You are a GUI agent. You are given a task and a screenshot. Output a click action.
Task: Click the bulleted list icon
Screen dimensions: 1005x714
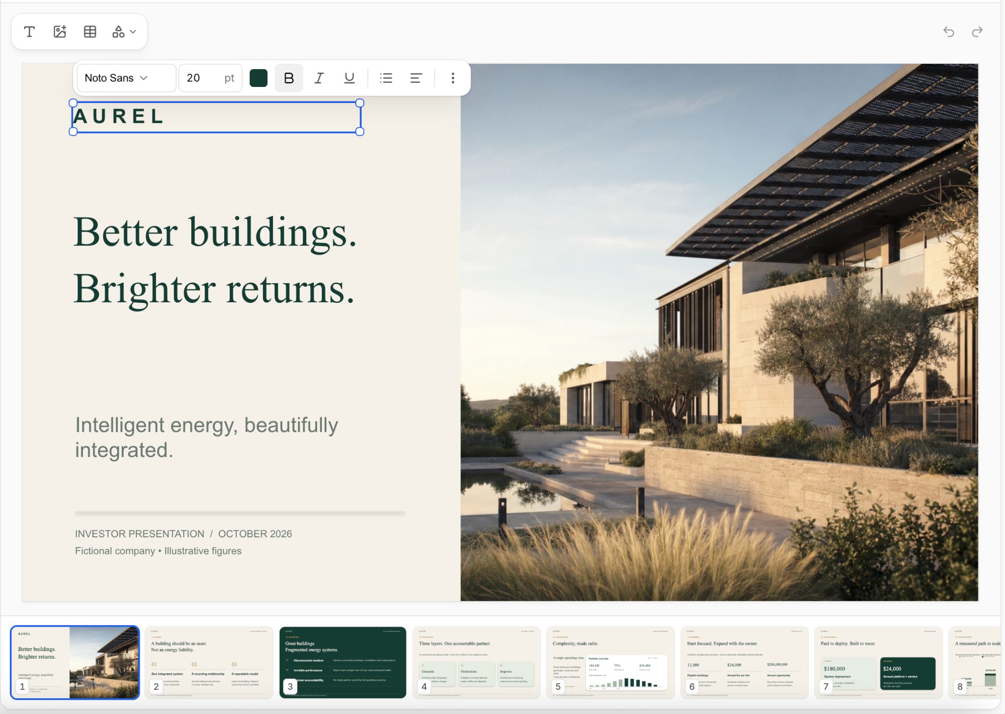[386, 78]
